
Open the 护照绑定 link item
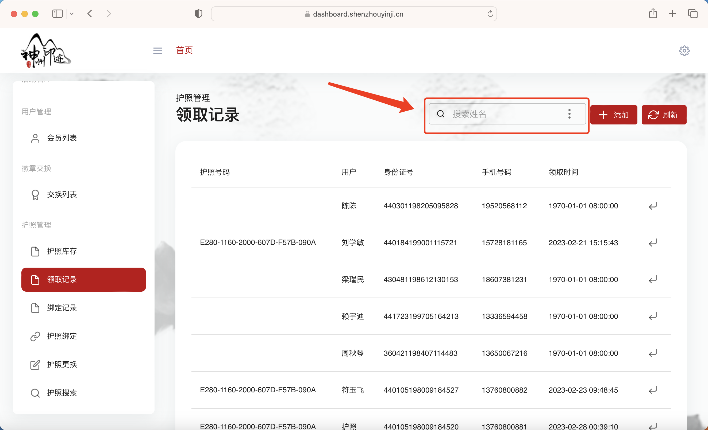[x=62, y=336]
